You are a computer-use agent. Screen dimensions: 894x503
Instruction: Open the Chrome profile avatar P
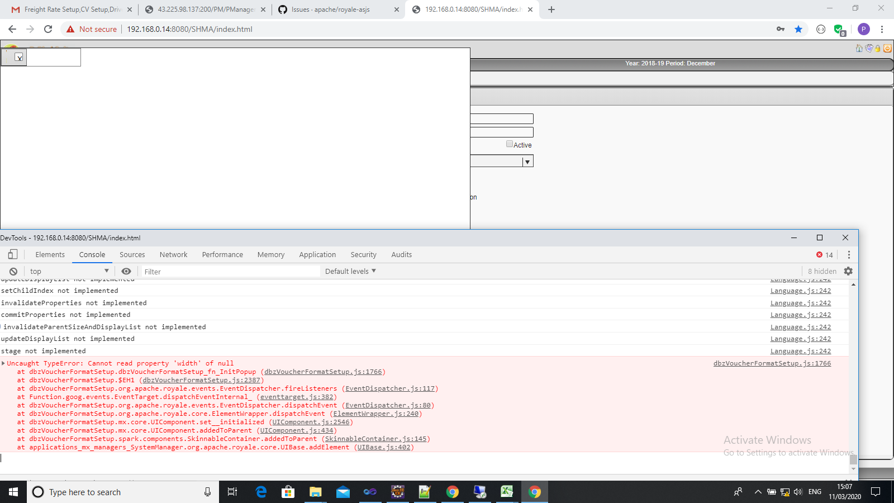pos(863,29)
